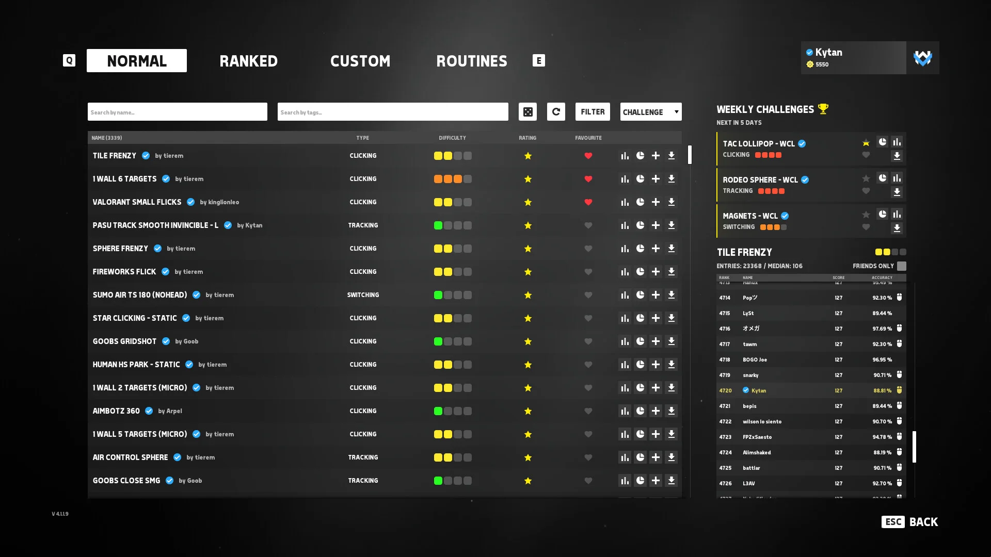The image size is (991, 557).
Task: Open the Challenge dropdown menu
Action: 650,111
